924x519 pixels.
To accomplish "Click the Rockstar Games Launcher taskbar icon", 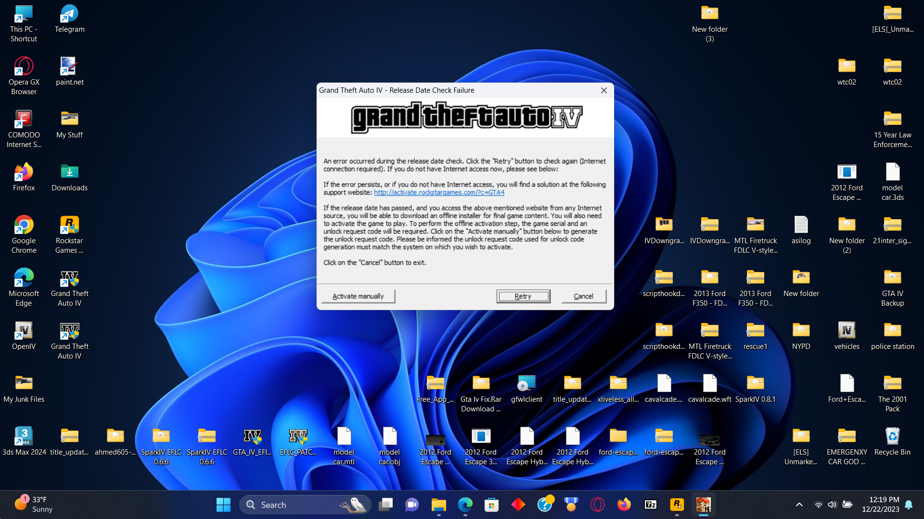I will click(x=677, y=505).
